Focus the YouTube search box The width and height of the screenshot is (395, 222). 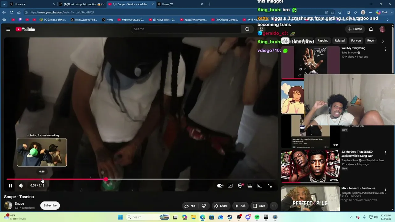pos(186,29)
